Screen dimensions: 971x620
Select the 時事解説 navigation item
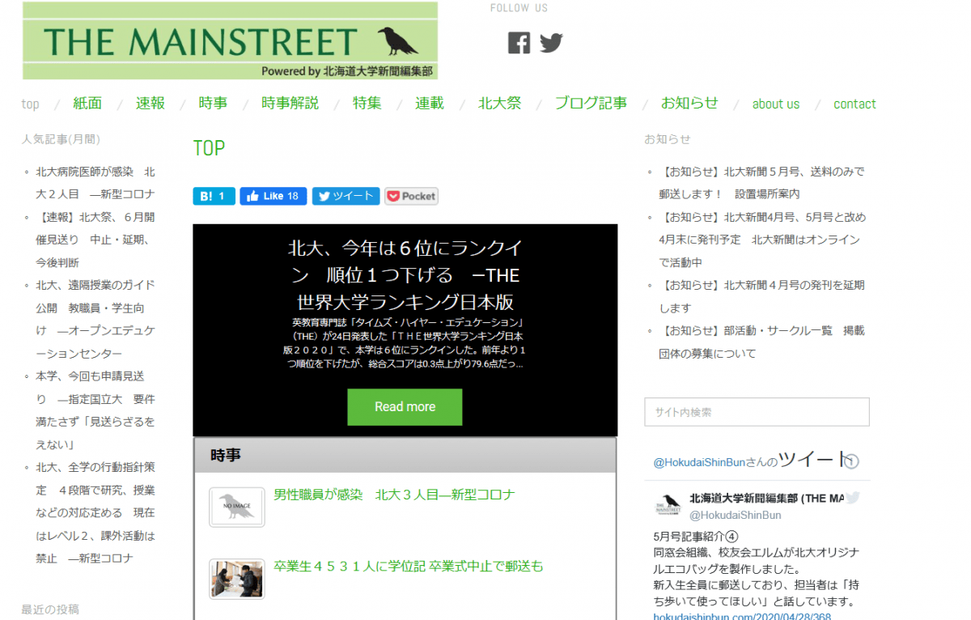[x=290, y=104]
